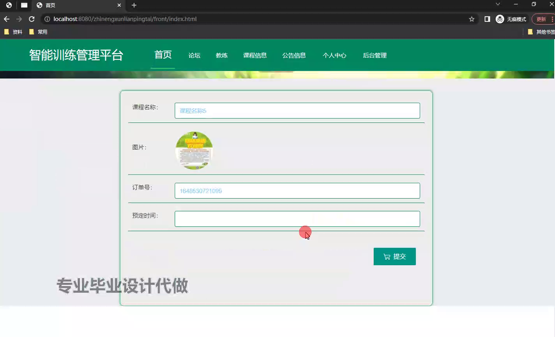View site information icon in address bar

tap(47, 19)
